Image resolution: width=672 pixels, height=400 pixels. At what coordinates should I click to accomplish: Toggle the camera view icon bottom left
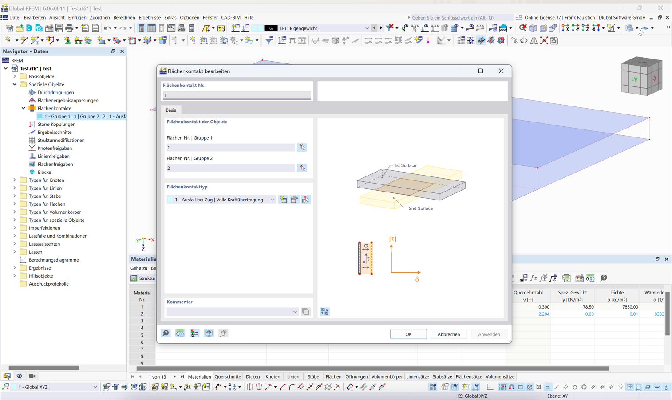[32, 376]
